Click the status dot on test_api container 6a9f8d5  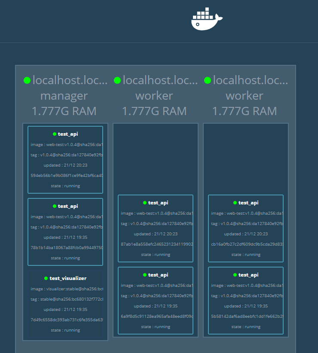(x=145, y=275)
